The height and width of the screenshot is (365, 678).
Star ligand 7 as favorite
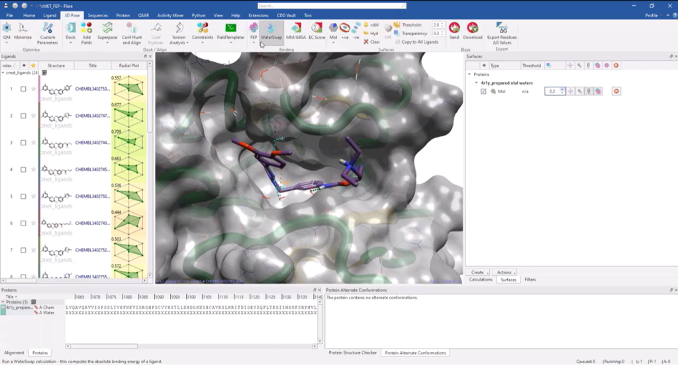(33, 250)
